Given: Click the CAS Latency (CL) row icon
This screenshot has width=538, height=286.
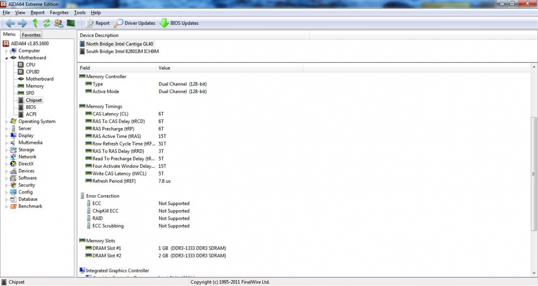Looking at the screenshot, I should pos(88,114).
